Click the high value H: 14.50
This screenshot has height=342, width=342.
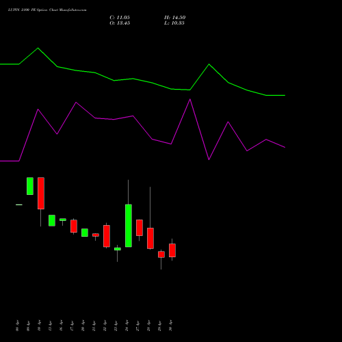point(174,18)
